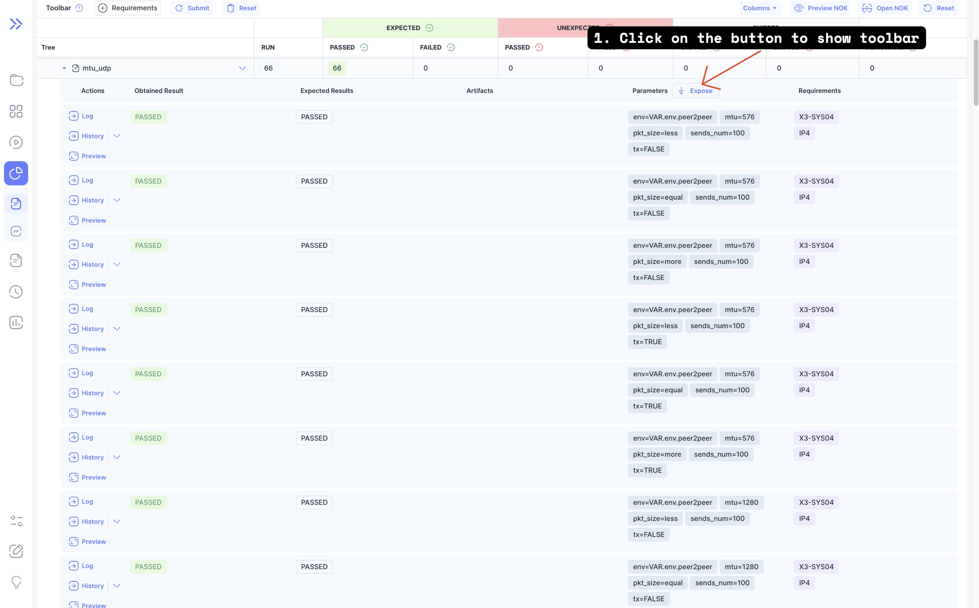This screenshot has height=608, width=979.
Task: Open the Columns dropdown
Action: click(759, 8)
